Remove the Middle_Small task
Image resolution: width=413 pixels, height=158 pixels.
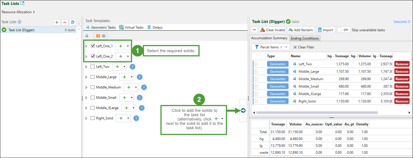[x=402, y=86]
